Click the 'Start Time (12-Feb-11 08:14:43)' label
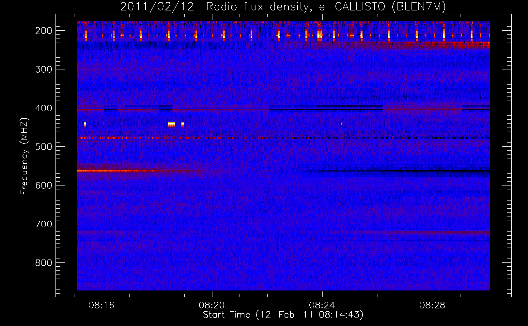Screen dimensions: 528x326 283,315
